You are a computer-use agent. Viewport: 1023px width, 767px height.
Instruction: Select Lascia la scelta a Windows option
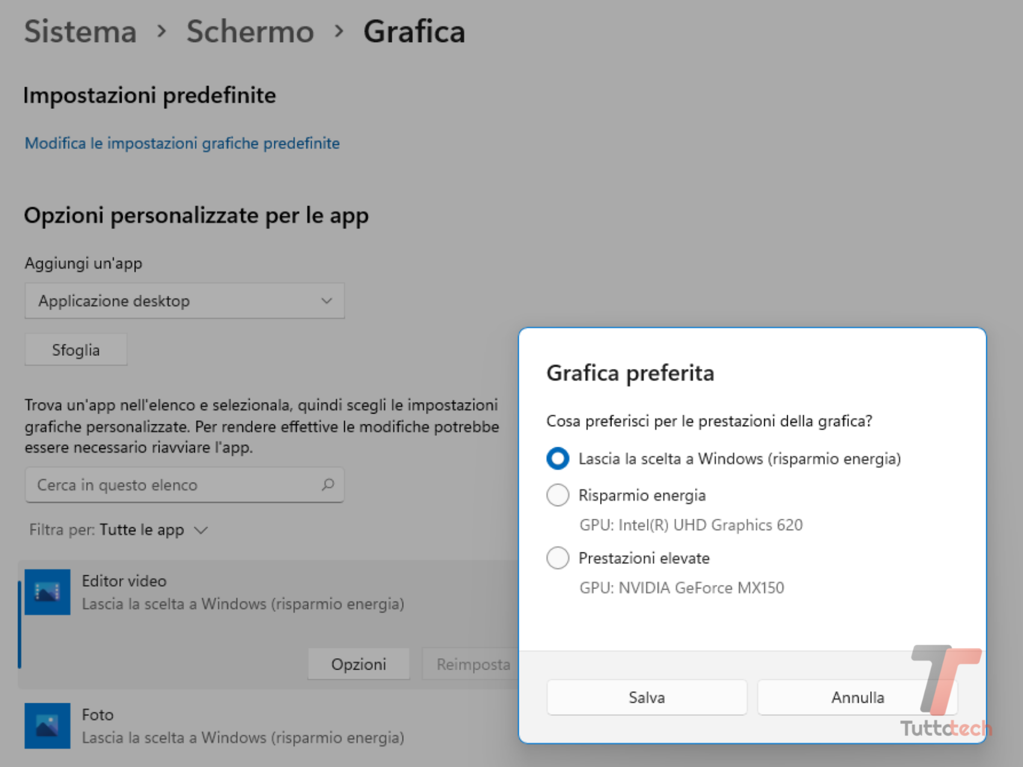[557, 459]
